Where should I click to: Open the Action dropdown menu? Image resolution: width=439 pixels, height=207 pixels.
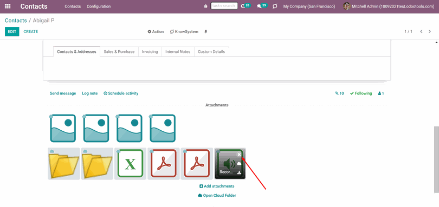click(156, 31)
